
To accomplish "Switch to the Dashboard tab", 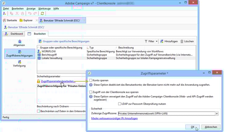I will coord(14,34).
